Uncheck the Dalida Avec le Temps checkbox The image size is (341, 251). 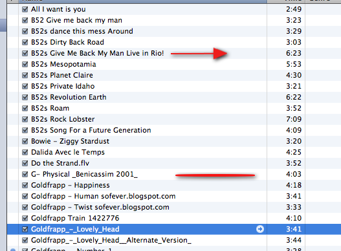(25, 152)
